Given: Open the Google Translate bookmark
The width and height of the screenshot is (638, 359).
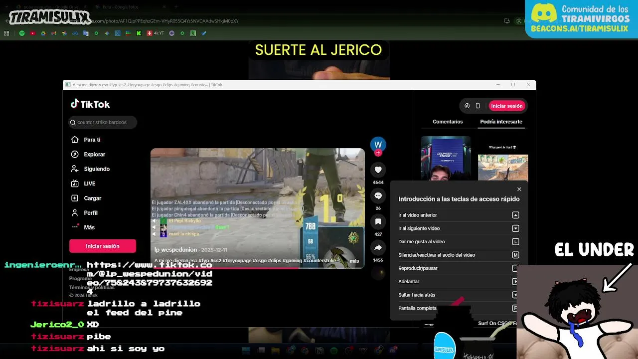Looking at the screenshot, I should pyautogui.click(x=86, y=33).
